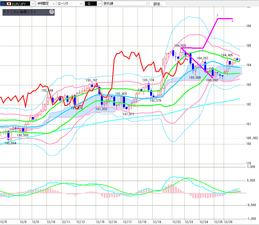Open the ローソク chart type dropdown

click(80, 4)
